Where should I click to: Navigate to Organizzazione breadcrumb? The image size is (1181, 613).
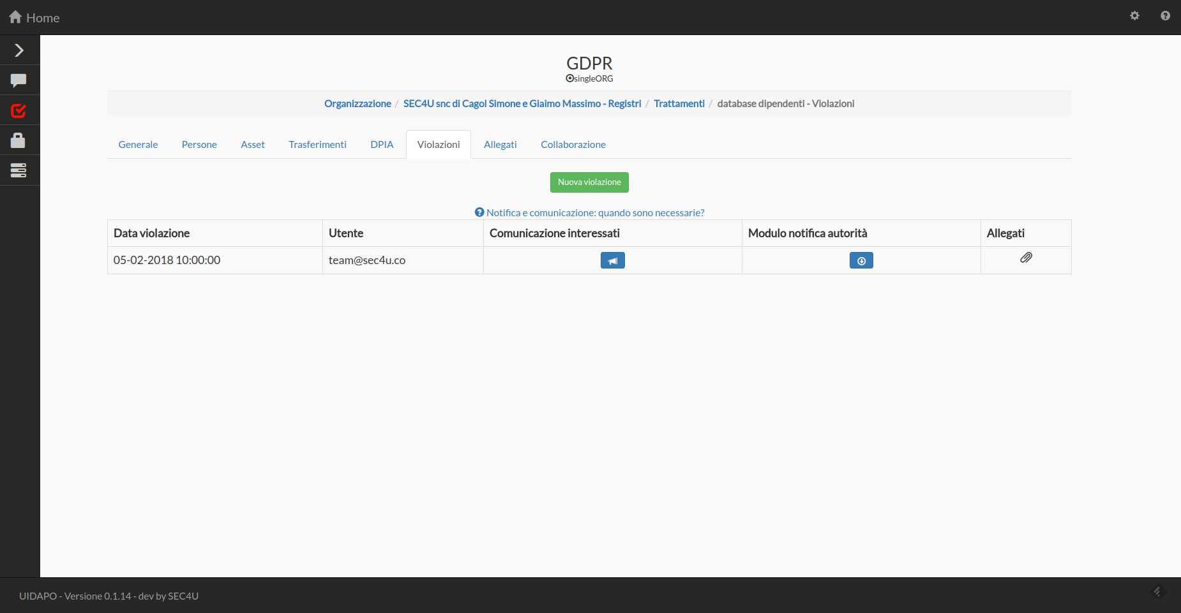[357, 103]
